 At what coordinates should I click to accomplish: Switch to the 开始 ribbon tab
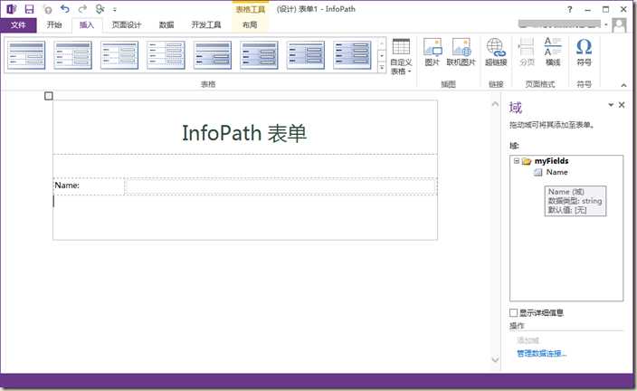pos(54,25)
